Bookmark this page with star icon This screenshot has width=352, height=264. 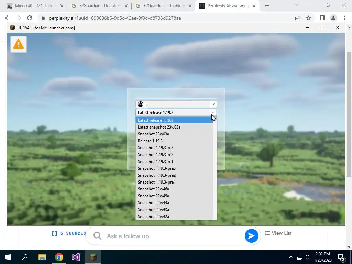[x=309, y=18]
